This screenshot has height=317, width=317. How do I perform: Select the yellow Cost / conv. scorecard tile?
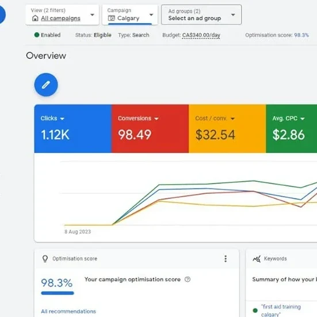pyautogui.click(x=227, y=128)
